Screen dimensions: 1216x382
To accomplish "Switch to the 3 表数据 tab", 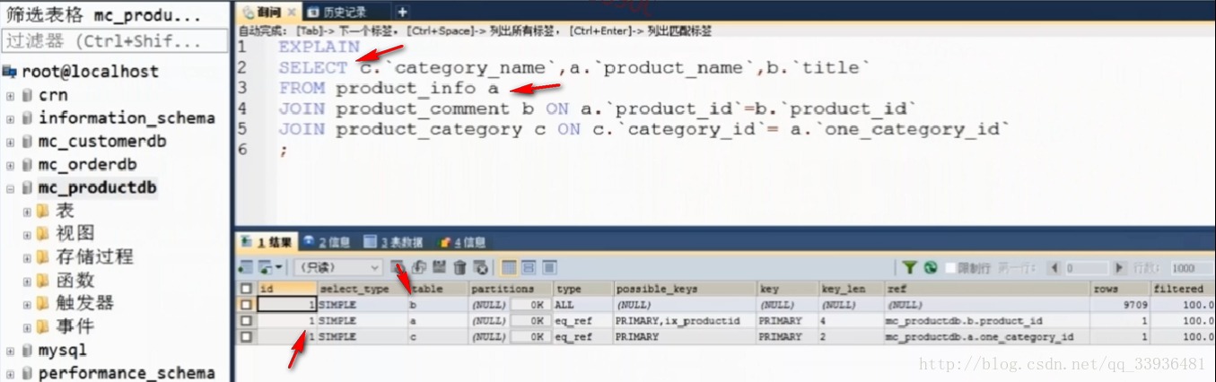I will click(393, 242).
